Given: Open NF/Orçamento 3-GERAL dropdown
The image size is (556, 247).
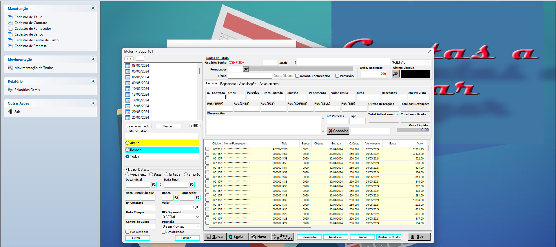Looking at the screenshot, I should point(181,217).
